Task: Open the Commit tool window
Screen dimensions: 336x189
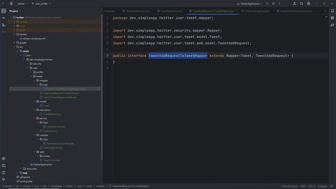Action: pyautogui.click(x=4, y=18)
